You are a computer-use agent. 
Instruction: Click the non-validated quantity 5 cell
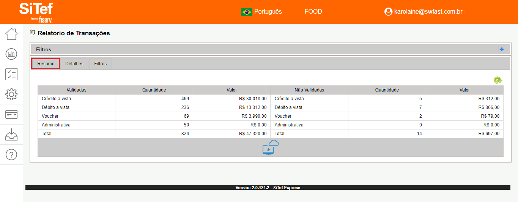387,99
